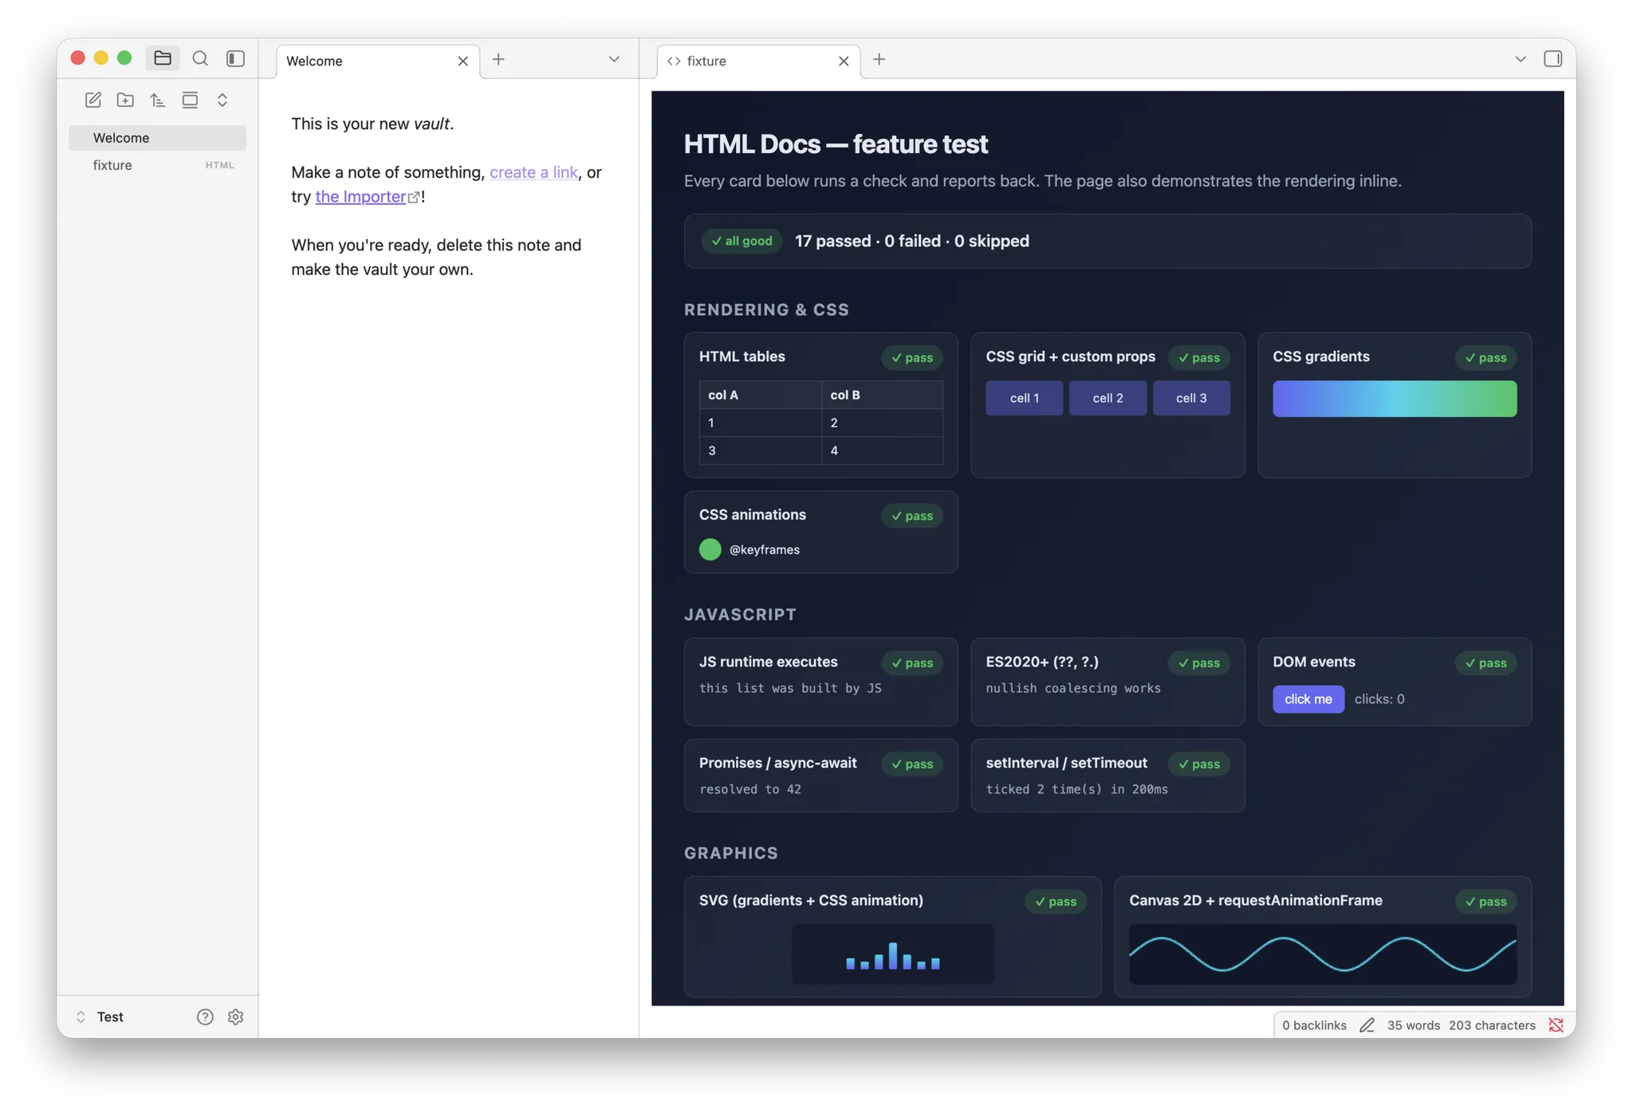This screenshot has width=1633, height=1113.
Task: Click the green @keyframes animated dot
Action: tap(710, 549)
